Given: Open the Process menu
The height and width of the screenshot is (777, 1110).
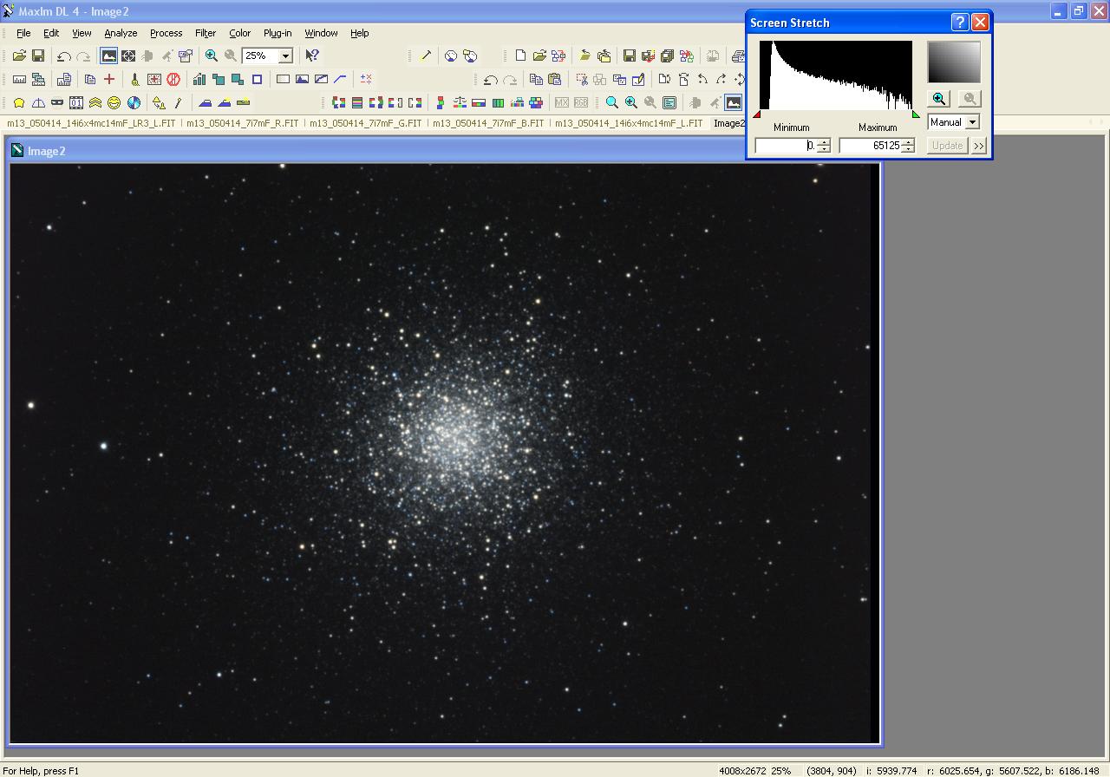Looking at the screenshot, I should coord(166,33).
